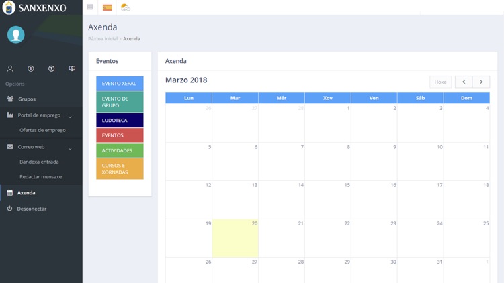The image size is (504, 283).
Task: Click the Eventos panel heading
Action: click(x=107, y=61)
